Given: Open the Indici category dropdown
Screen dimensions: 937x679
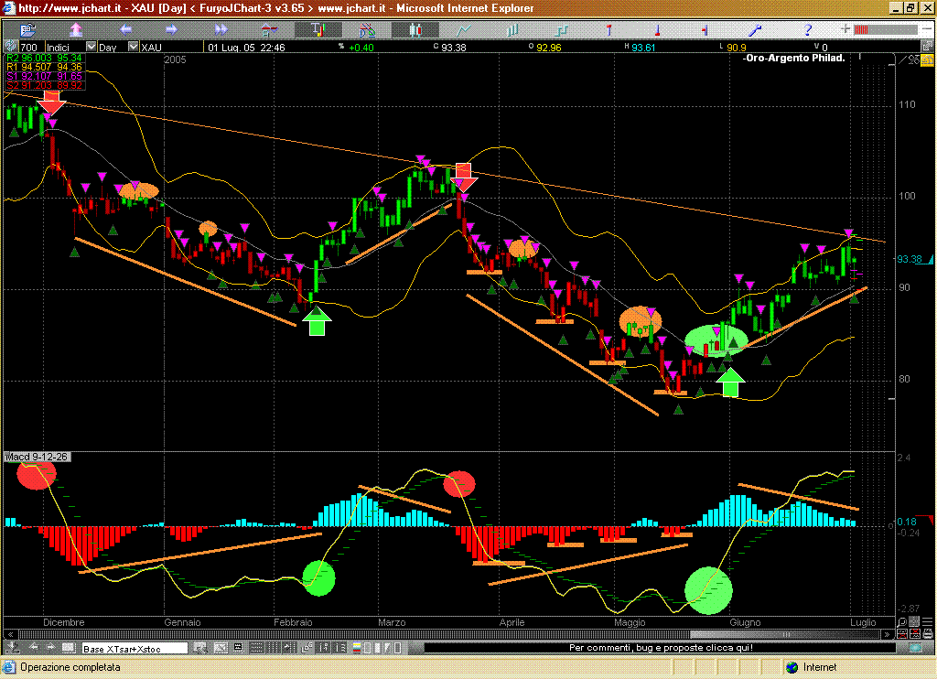Looking at the screenshot, I should [x=91, y=47].
